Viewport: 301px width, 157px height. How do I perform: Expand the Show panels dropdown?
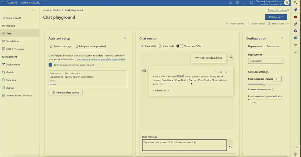click(278, 24)
